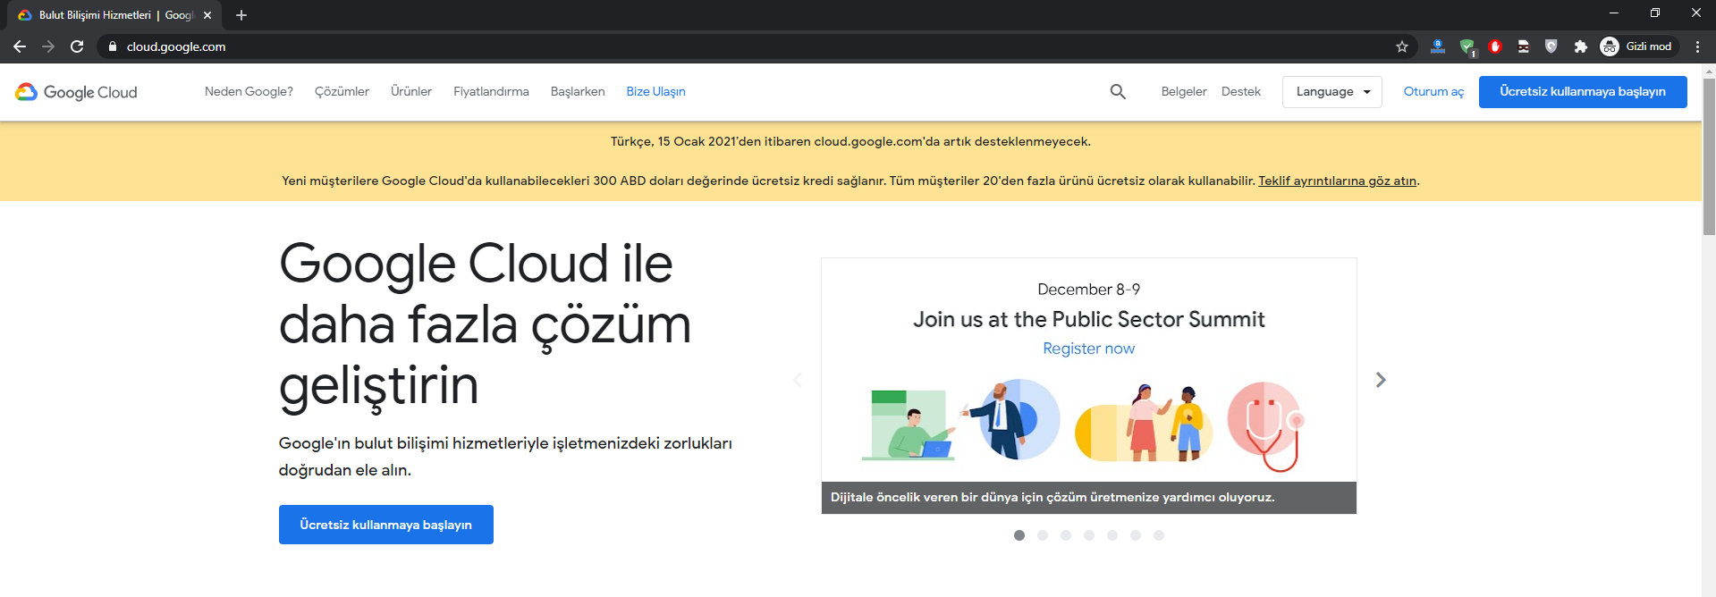Select the fourth carousel dot indicator

pos(1089,535)
